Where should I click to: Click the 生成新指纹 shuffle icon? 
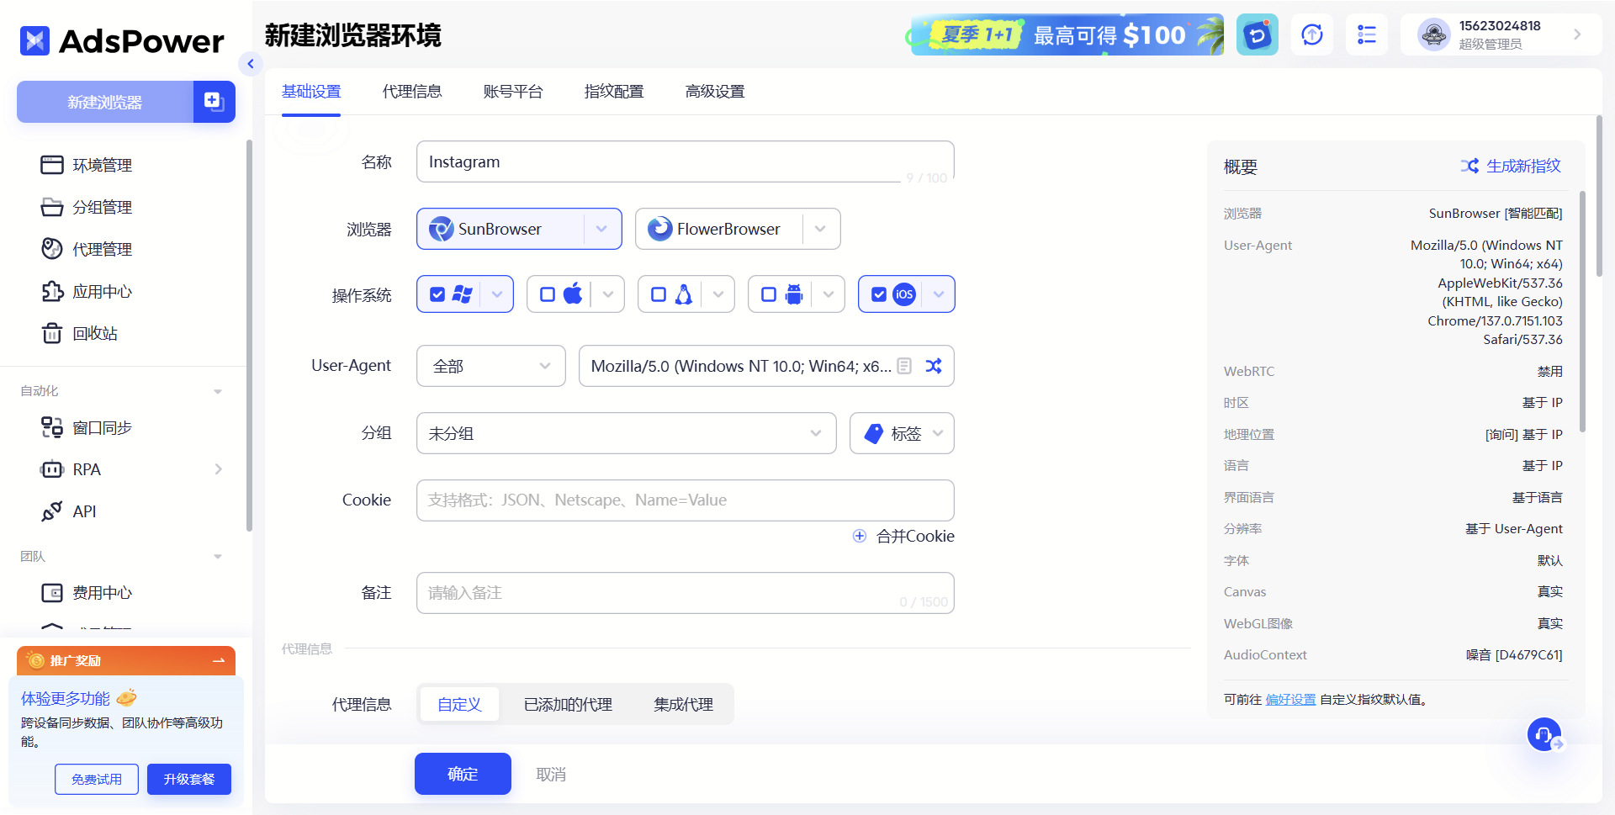pos(1469,166)
